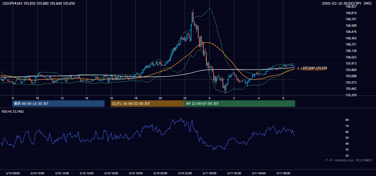The height and width of the screenshot is (176, 376).
Task: Click the 2/10 12:00 date label
Action: coord(62,173)
